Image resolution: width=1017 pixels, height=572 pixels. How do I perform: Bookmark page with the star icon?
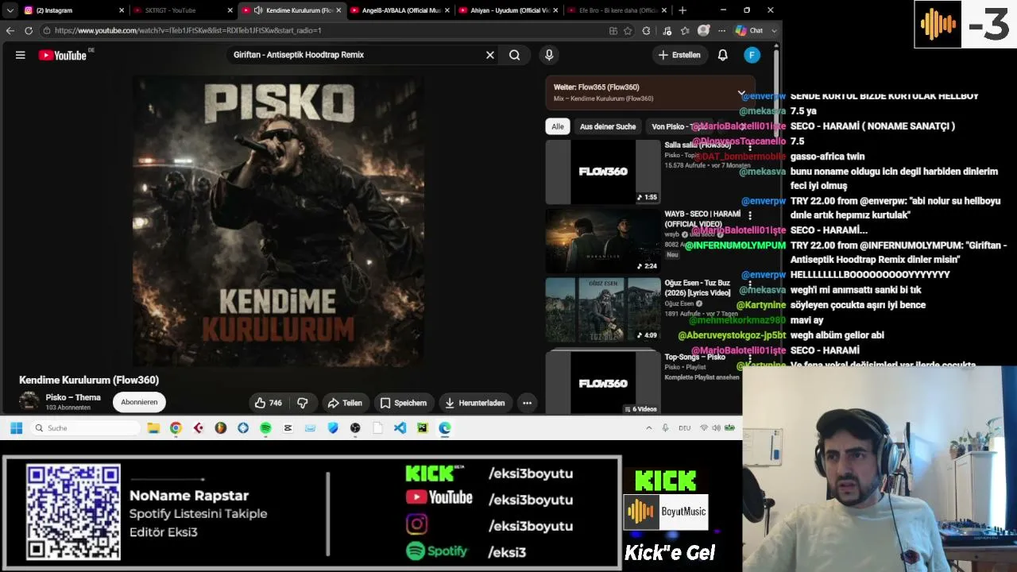(x=628, y=30)
